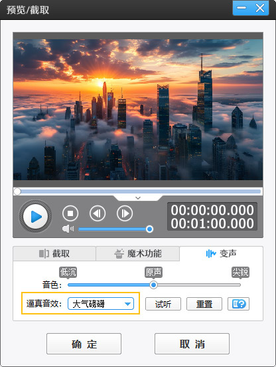Image resolution: width=276 pixels, height=367 pixels.
Task: Step forward one frame
Action: point(125,213)
